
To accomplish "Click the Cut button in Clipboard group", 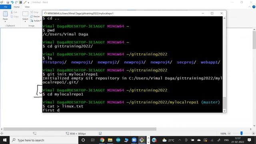I will pos(14,12).
